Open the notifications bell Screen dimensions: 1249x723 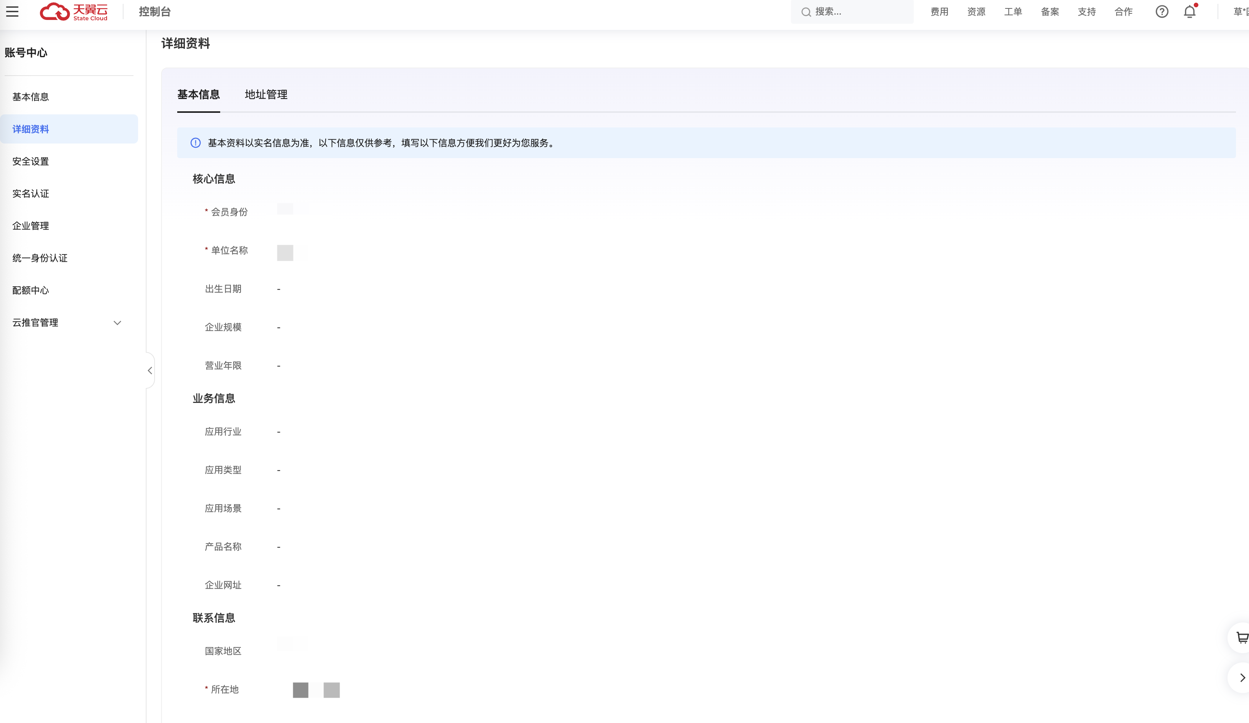[x=1190, y=12]
